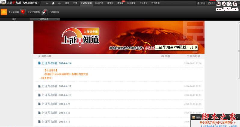Click the icon next to 发布时间 header
Screen dimensions: 240x127
click(188, 56)
